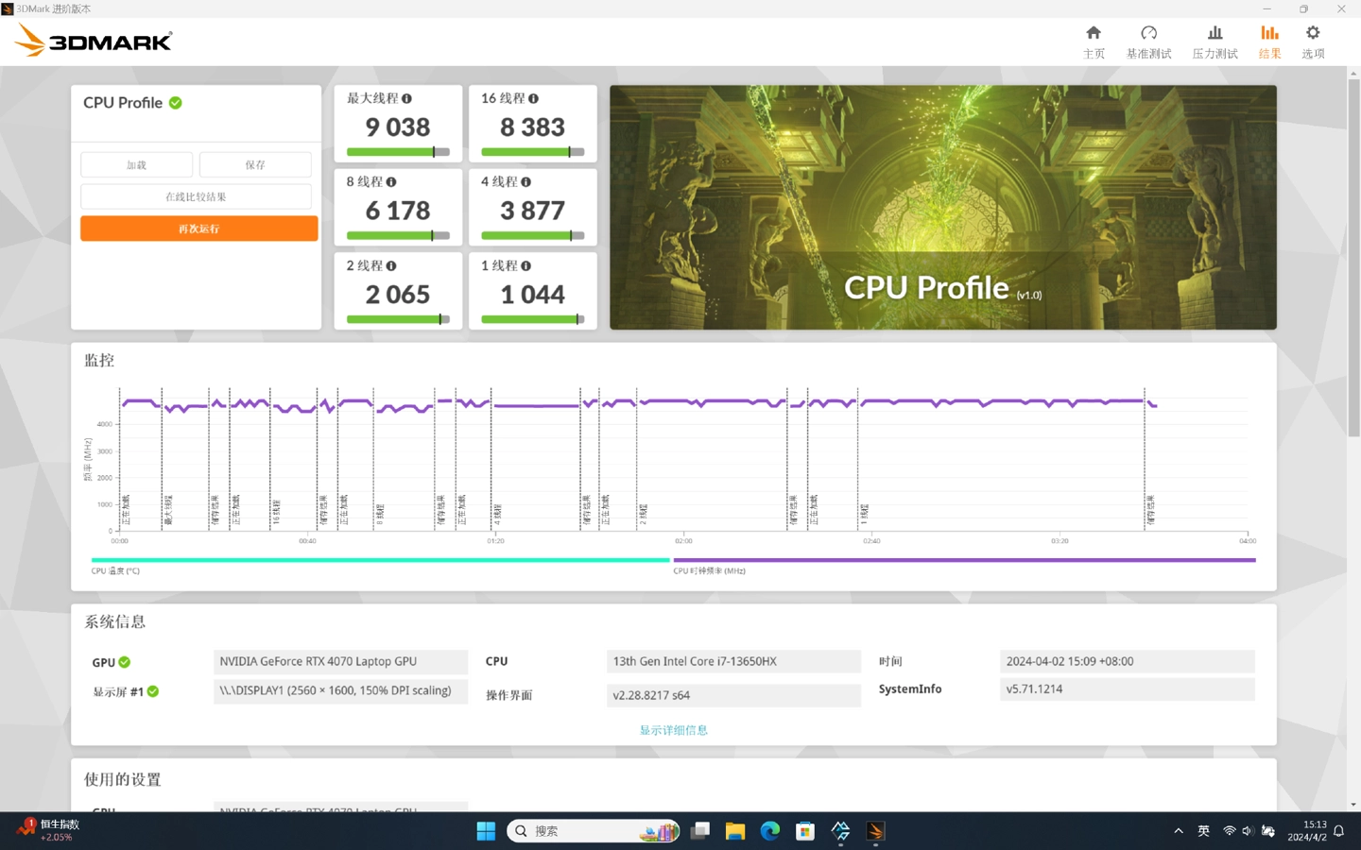Click the 保存 button
1361x850 pixels.
255,165
